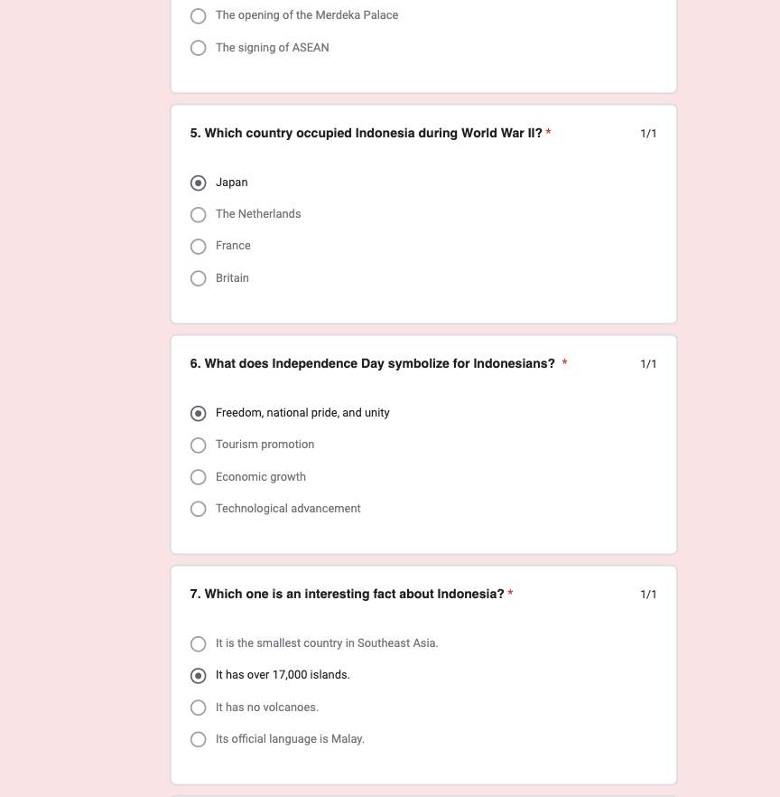Screen dimensions: 780x797
Task: Choose The signing of ASEAN option
Action: coord(199,48)
